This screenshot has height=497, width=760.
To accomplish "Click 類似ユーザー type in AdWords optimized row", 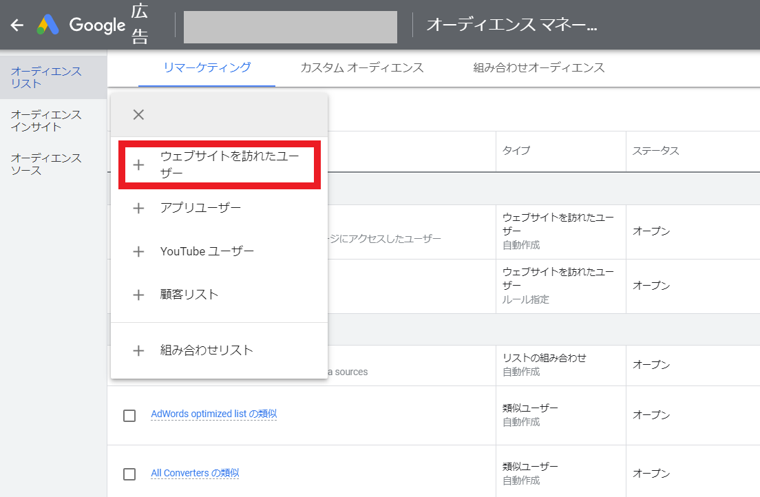I will coord(530,408).
